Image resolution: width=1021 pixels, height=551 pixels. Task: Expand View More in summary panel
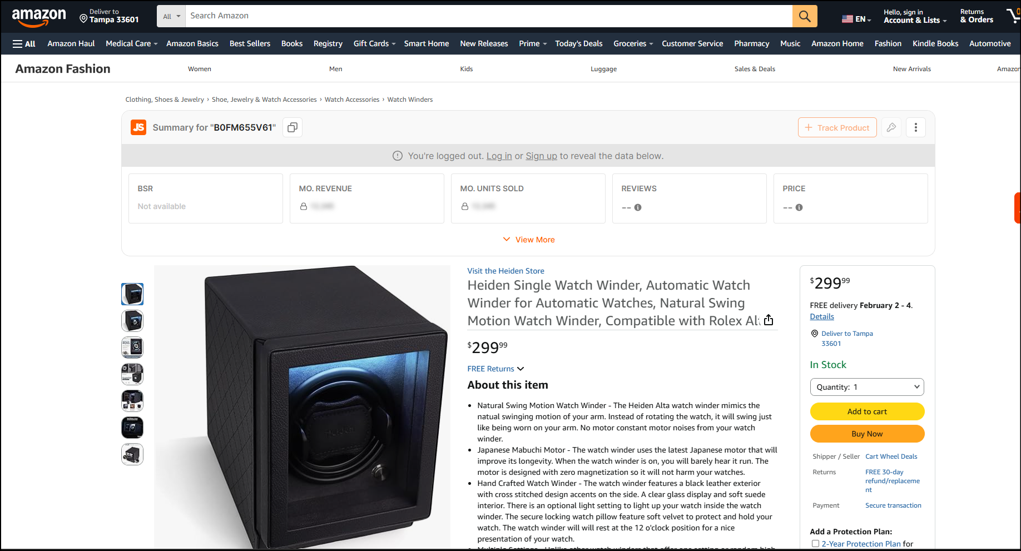pyautogui.click(x=528, y=240)
